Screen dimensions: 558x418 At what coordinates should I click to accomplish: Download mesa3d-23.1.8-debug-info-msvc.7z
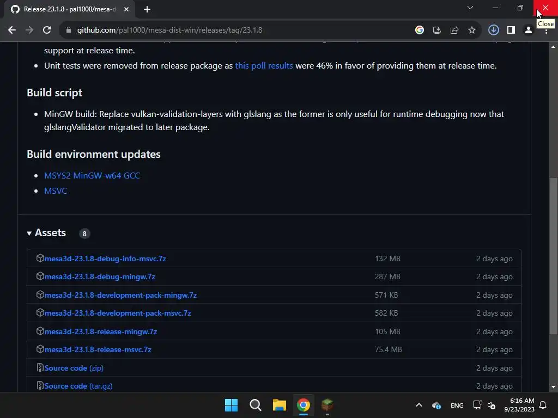105,259
